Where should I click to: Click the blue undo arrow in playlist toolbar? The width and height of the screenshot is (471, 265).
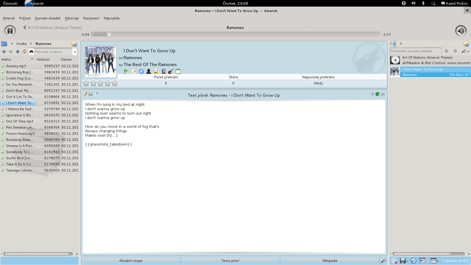click(x=413, y=261)
